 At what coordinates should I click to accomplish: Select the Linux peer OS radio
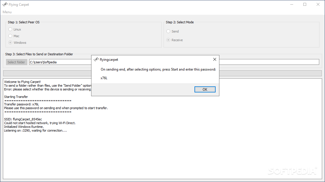point(15,29)
